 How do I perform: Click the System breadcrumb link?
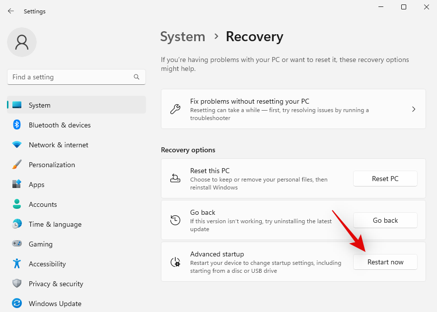point(183,37)
